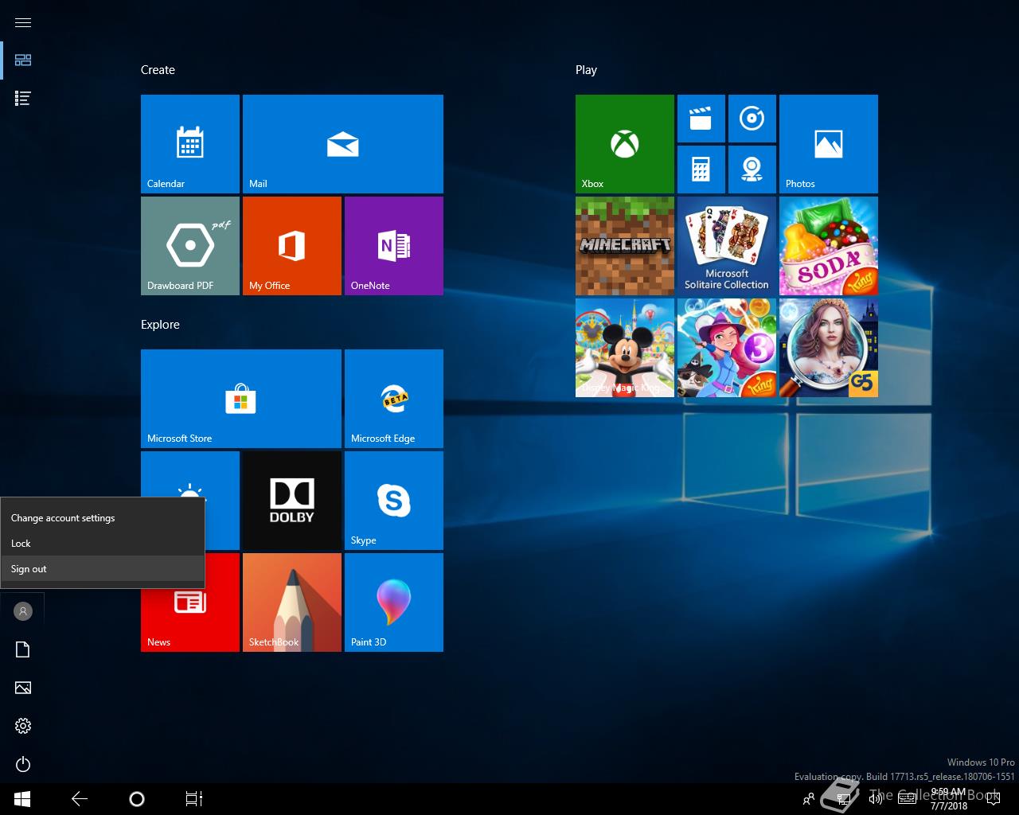Image resolution: width=1019 pixels, height=815 pixels.
Task: Open Microsoft Store tile
Action: 241,399
